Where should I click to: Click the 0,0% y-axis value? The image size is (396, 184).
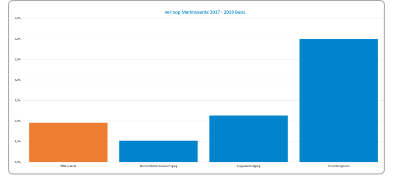pyautogui.click(x=18, y=162)
